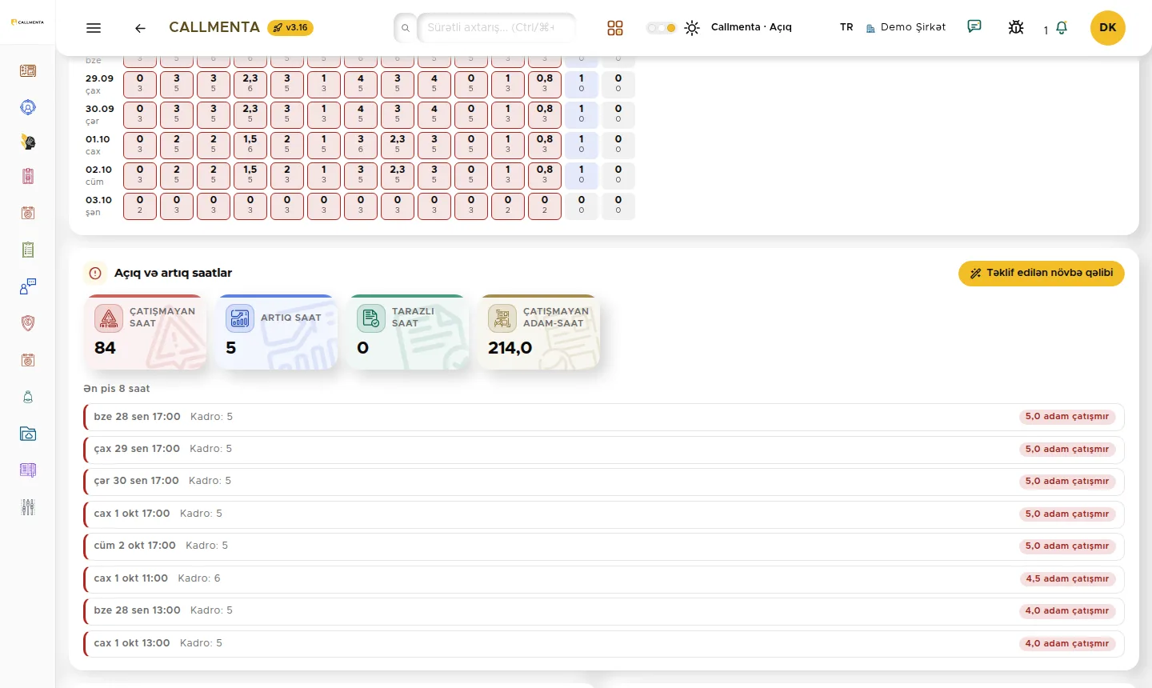
Task: Toggle the theme switch
Action: tap(662, 28)
